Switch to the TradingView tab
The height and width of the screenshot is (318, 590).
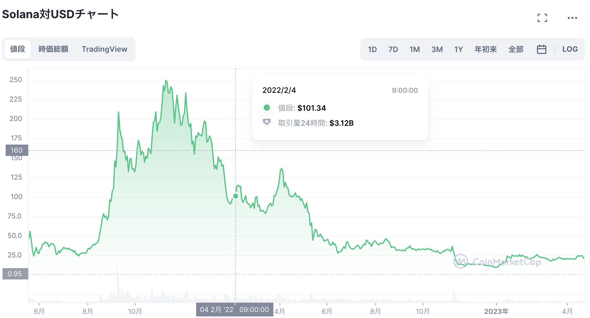[105, 49]
